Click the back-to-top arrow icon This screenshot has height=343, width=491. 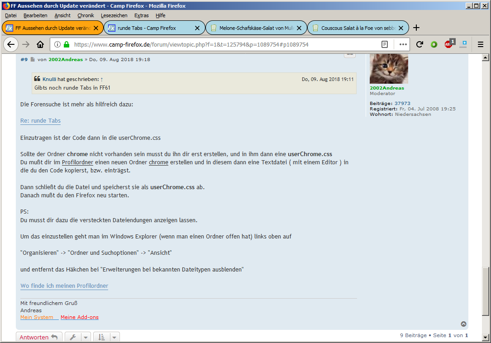tap(463, 324)
